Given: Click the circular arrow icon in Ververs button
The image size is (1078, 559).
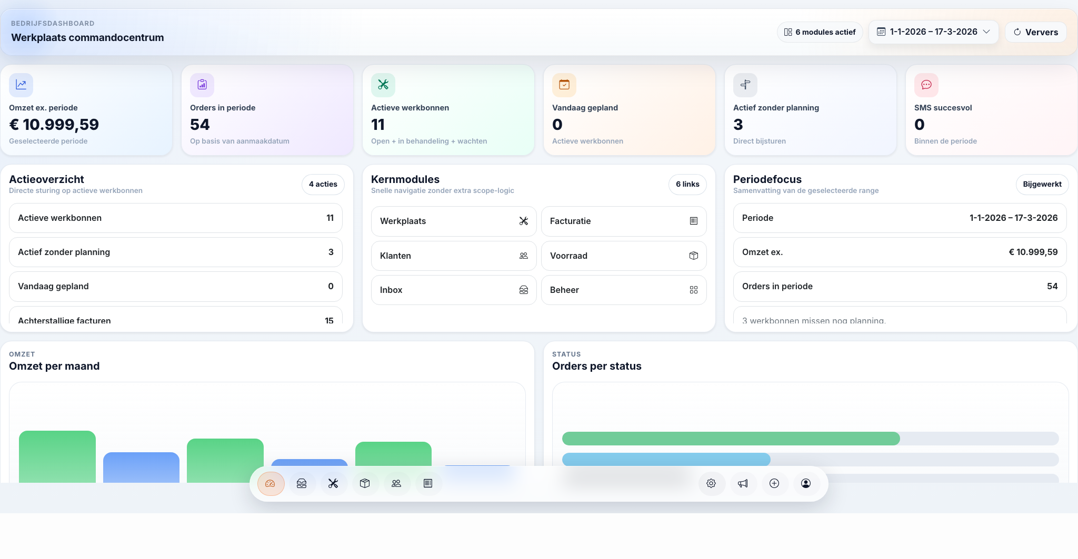Looking at the screenshot, I should (x=1017, y=32).
